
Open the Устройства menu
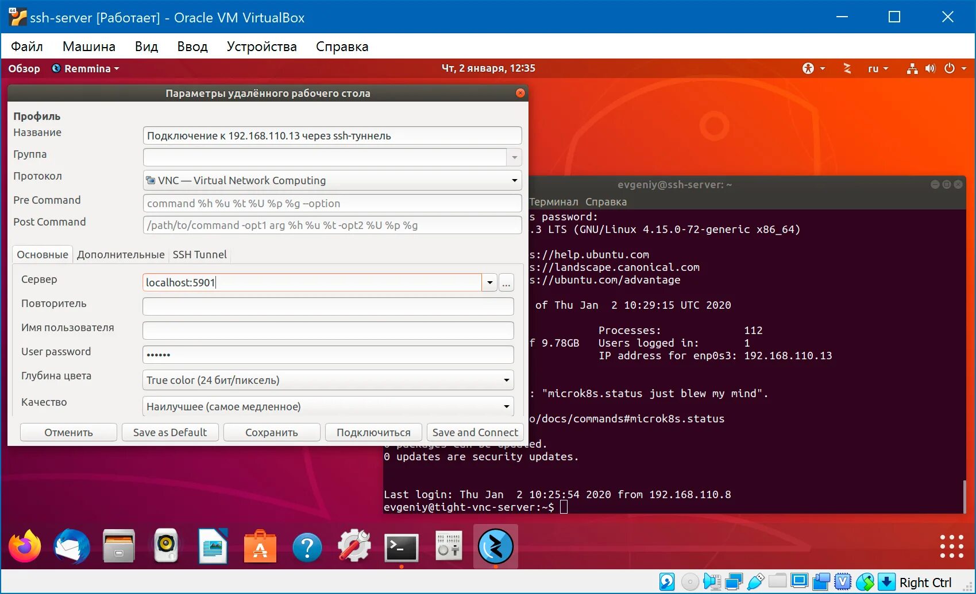coord(262,46)
